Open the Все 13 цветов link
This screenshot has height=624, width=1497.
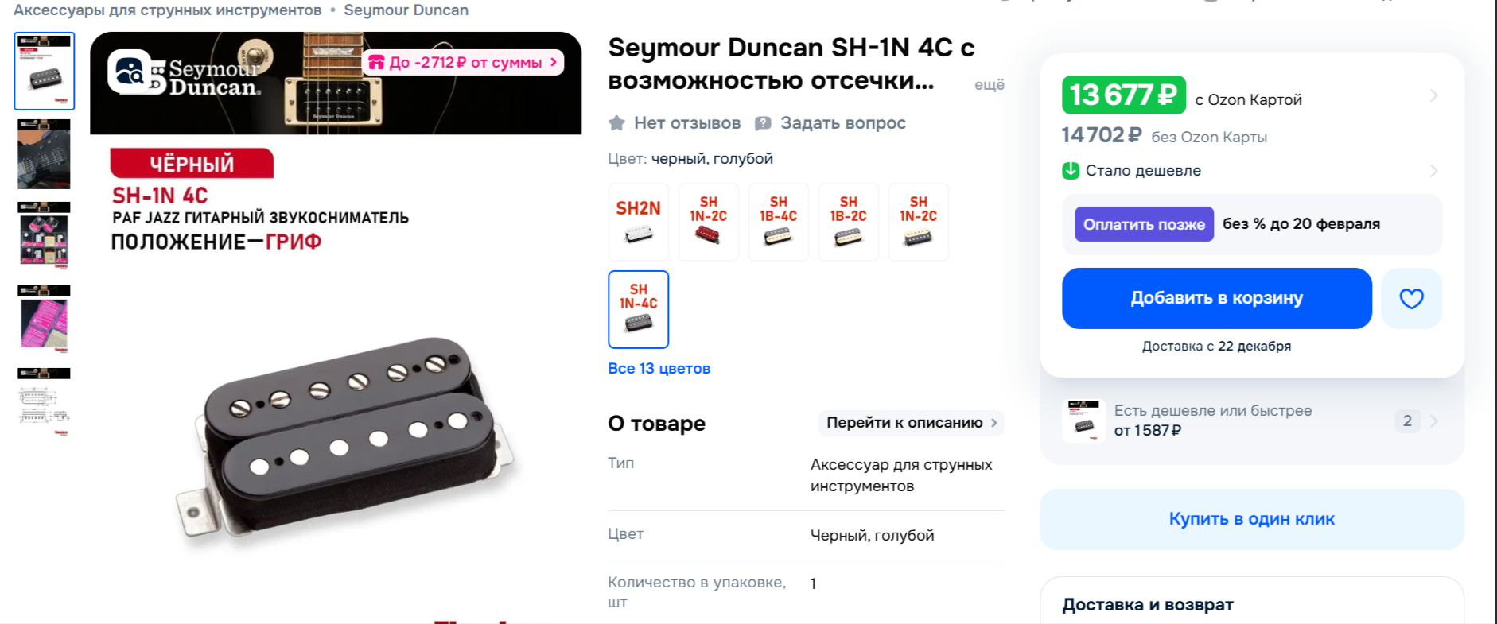[x=659, y=368]
